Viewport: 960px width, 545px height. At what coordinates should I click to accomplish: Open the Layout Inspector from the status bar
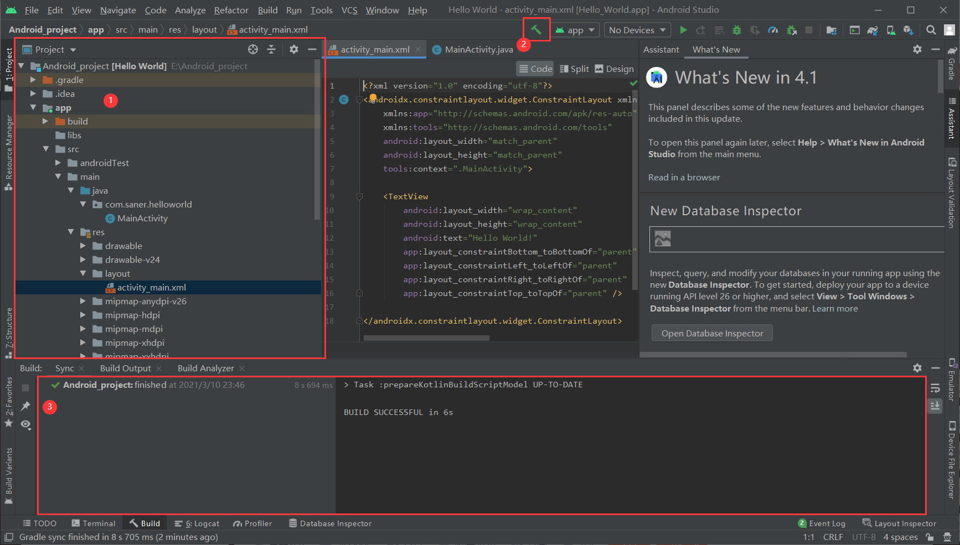(900, 523)
